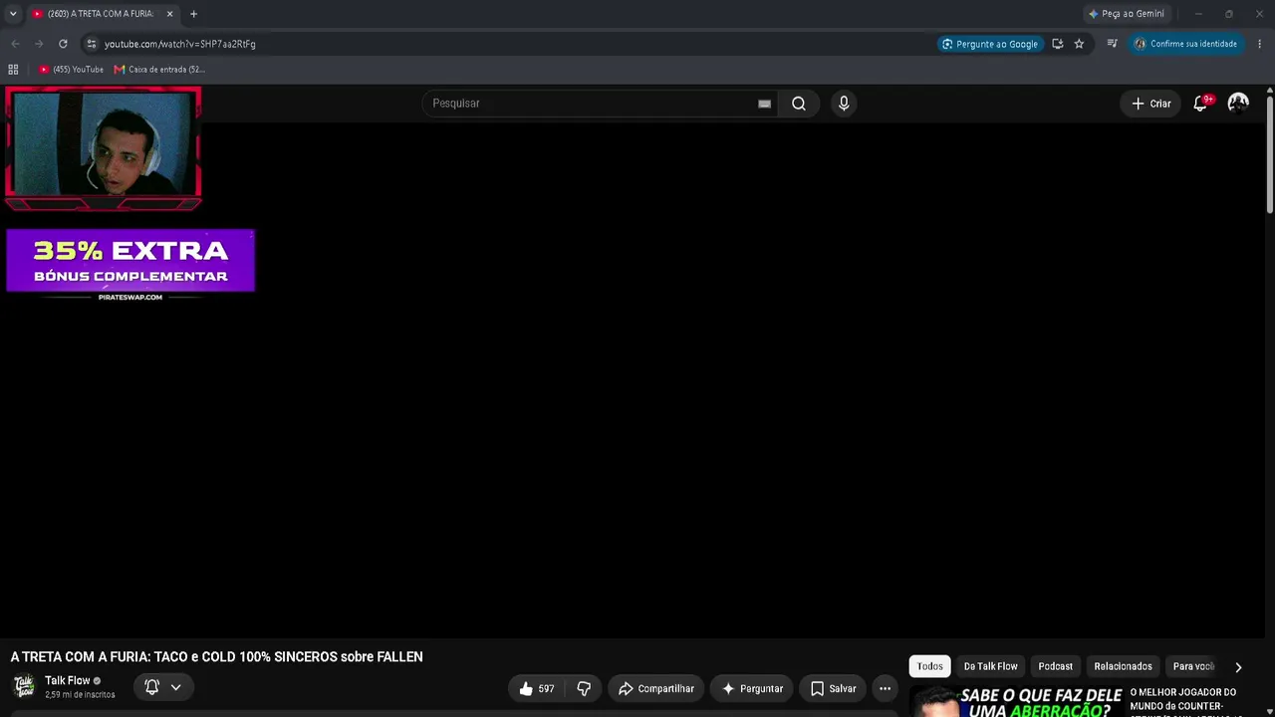
Task: Bookmark this page with the star icon
Action: 1079,44
